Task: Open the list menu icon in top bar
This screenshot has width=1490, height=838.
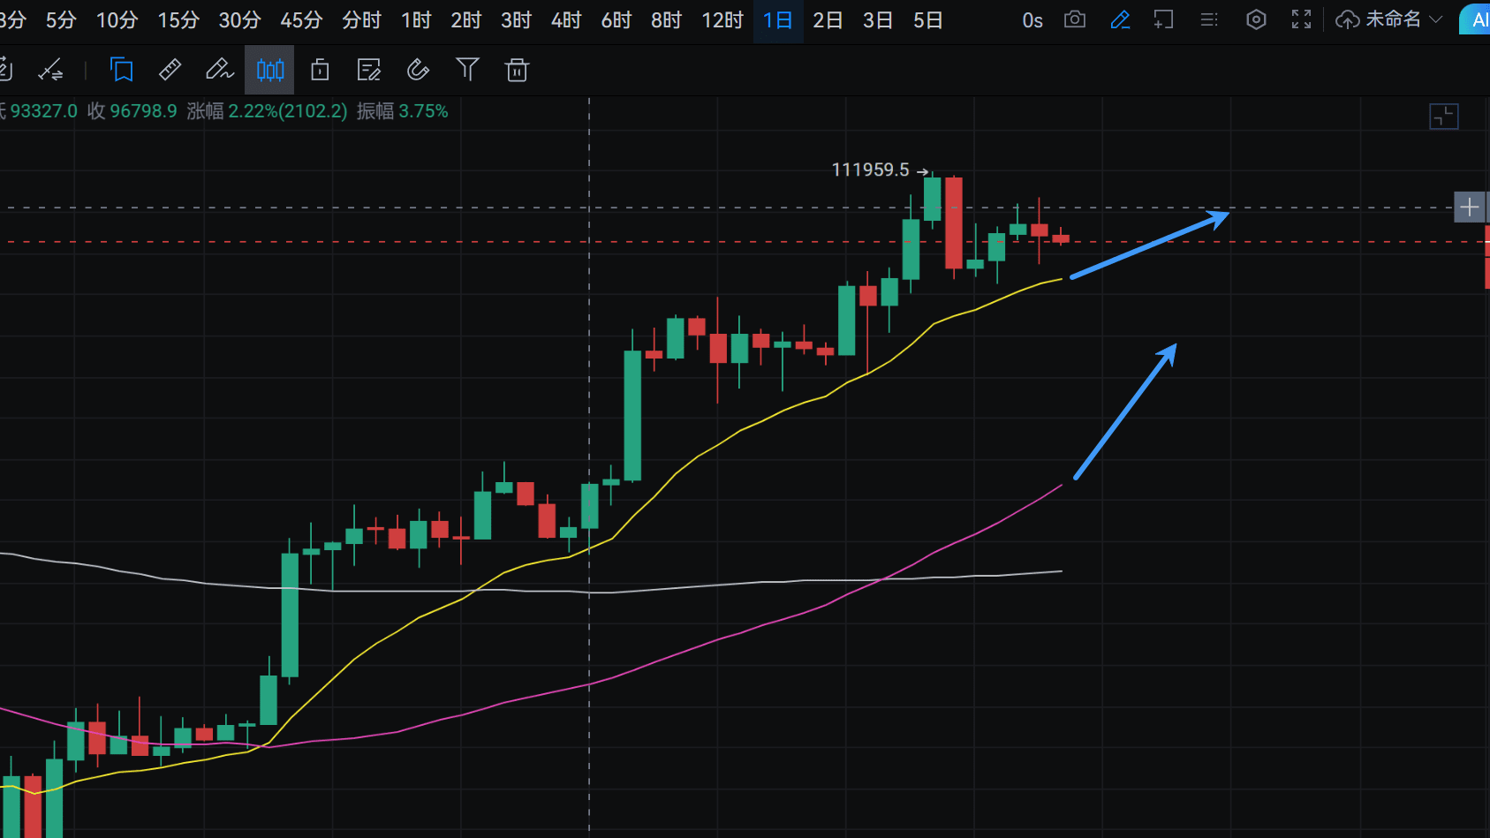Action: 1209,19
